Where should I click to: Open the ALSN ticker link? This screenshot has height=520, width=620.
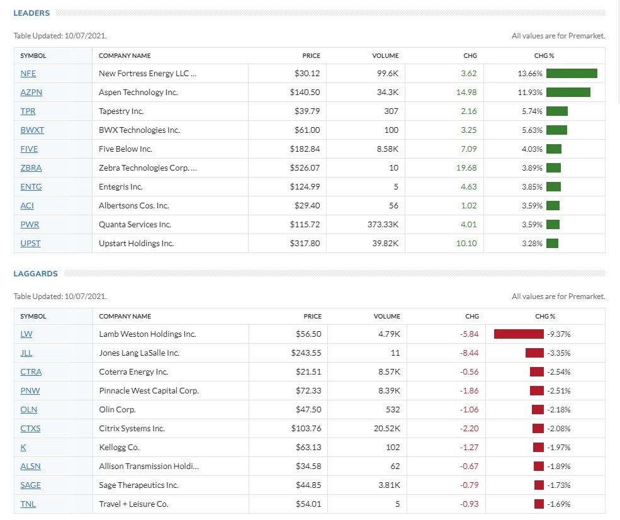[x=30, y=466]
